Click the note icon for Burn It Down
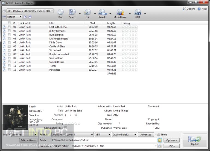 coord(4,35)
